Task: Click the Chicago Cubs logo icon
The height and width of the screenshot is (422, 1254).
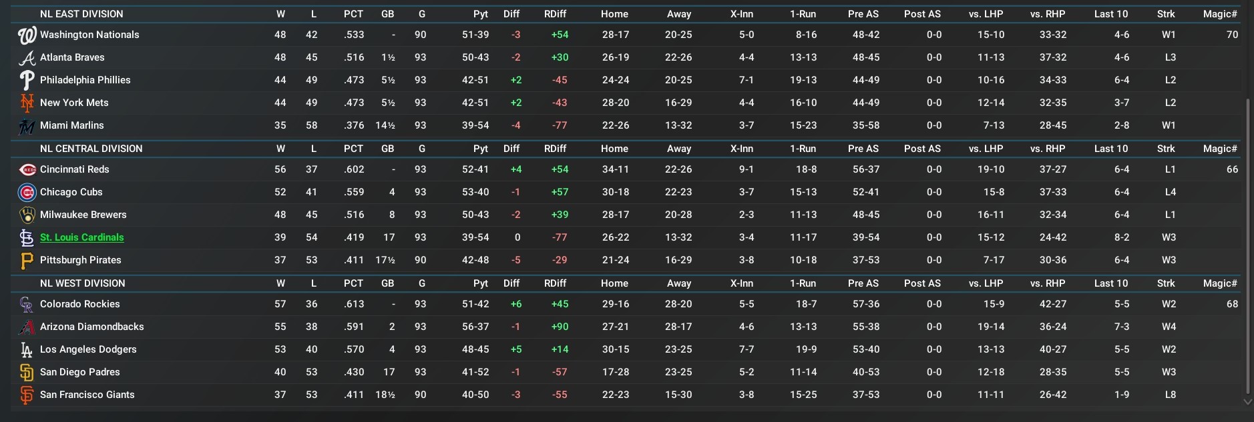Action: point(27,193)
